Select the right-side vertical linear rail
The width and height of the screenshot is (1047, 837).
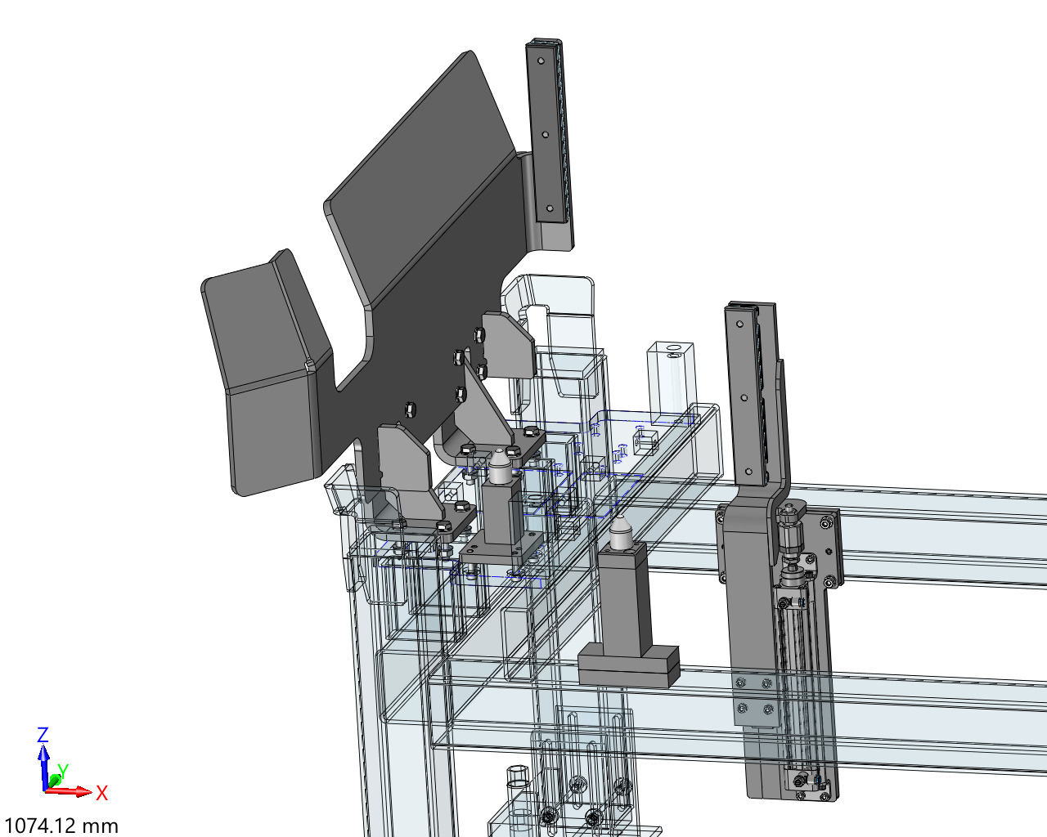coord(748,392)
